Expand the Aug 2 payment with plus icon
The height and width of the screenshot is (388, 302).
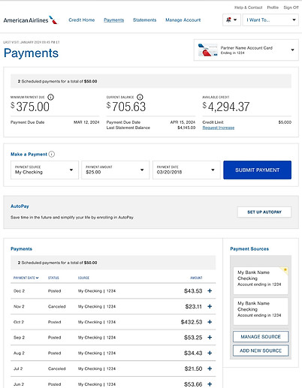click(x=210, y=353)
